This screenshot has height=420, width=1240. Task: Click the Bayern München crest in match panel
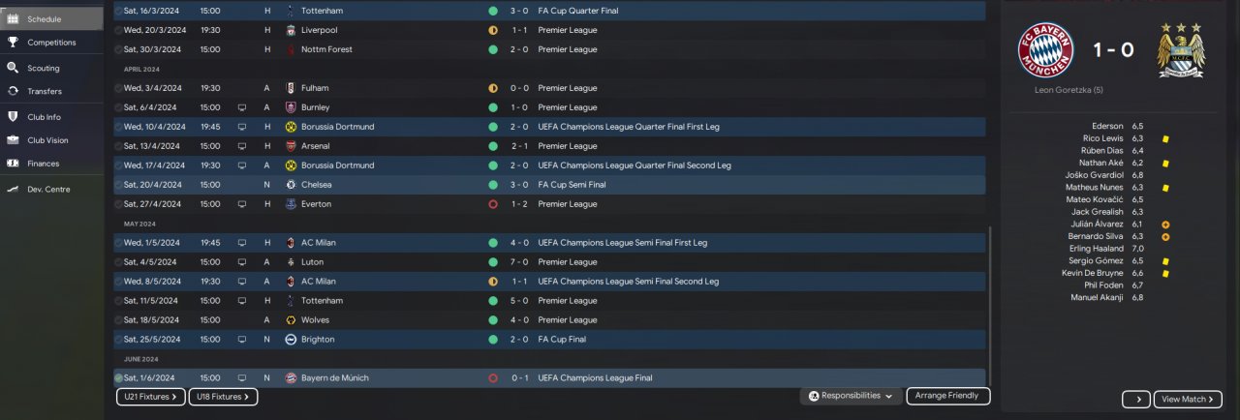pos(1045,50)
